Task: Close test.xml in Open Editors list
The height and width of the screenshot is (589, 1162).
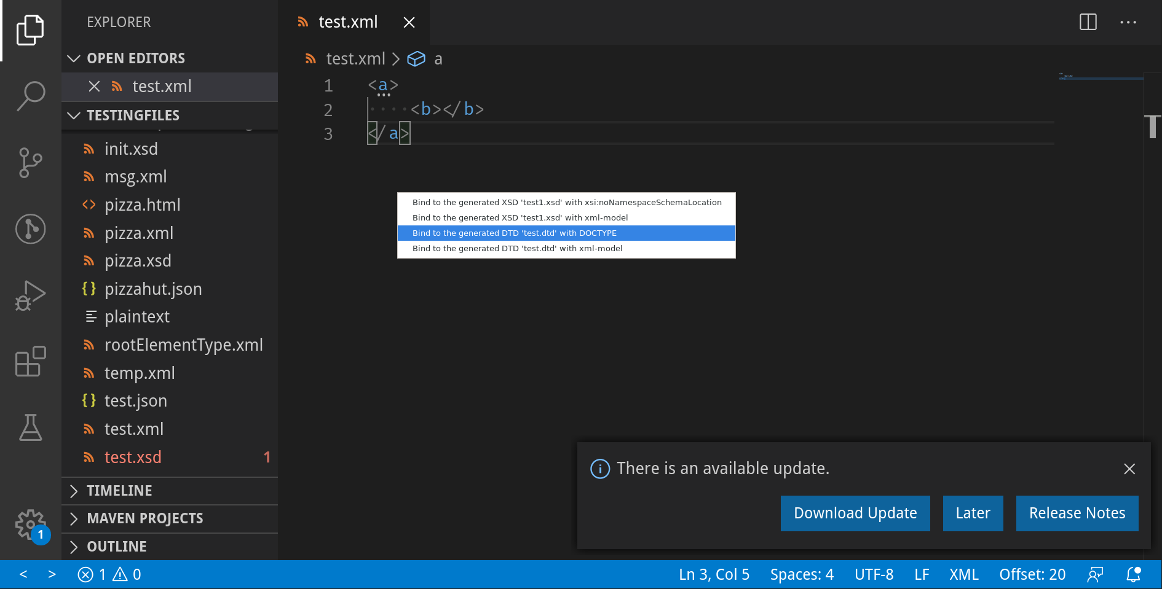Action: click(x=94, y=87)
